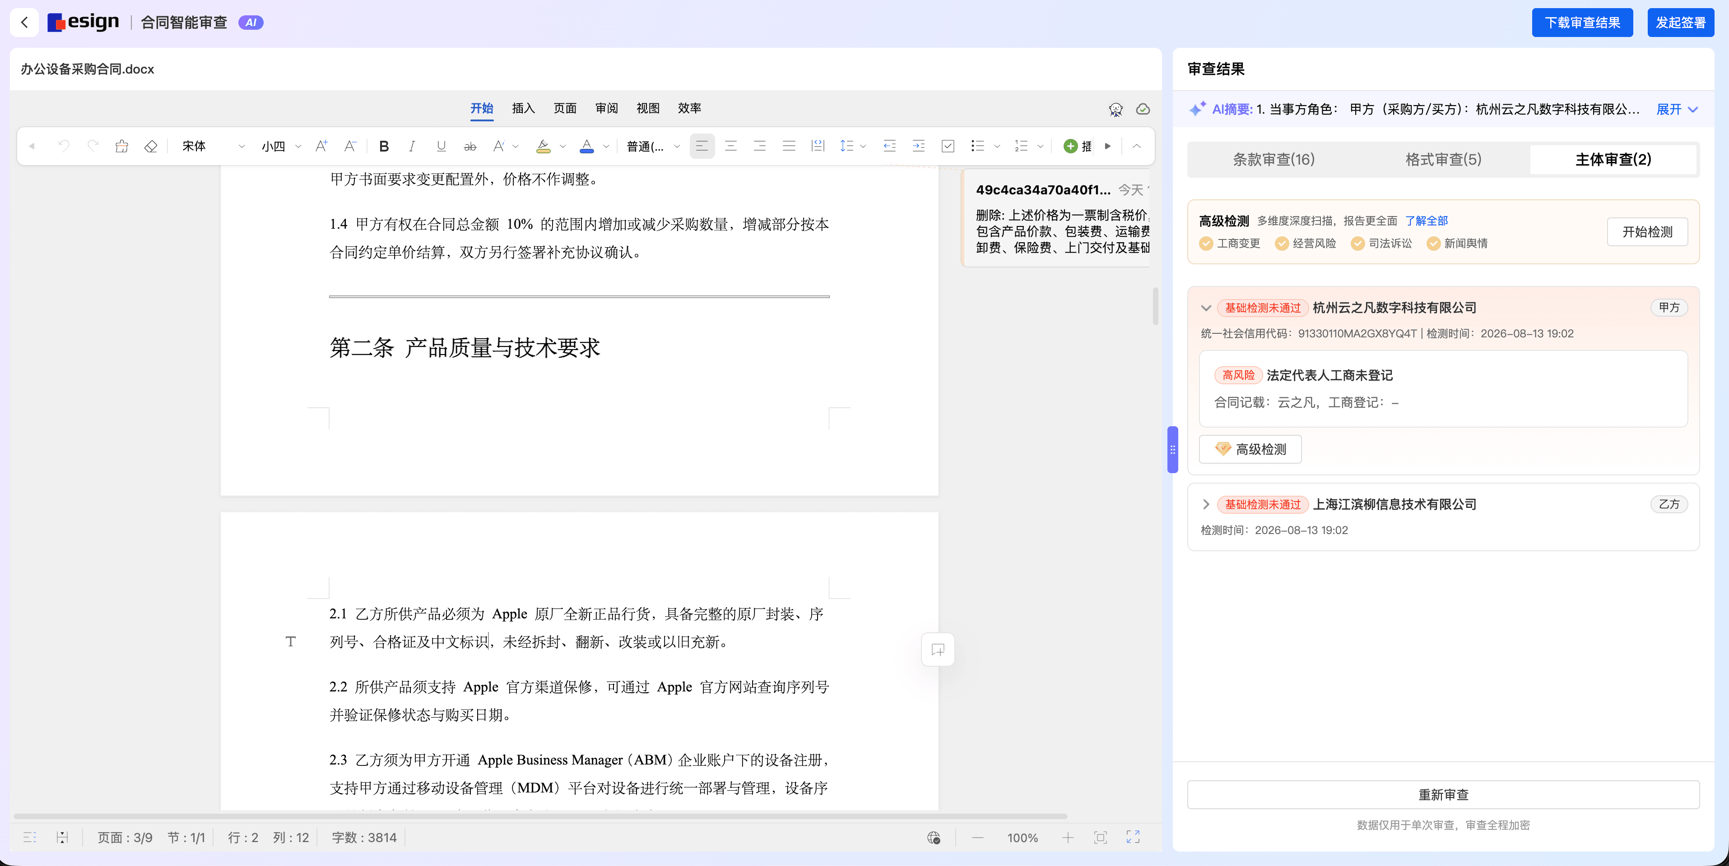Screen dimensions: 1729x866
Task: Click the distributed alignment icon
Action: (x=818, y=146)
